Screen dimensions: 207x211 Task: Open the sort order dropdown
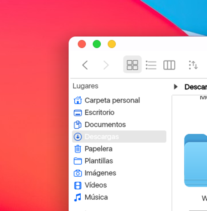pos(193,65)
